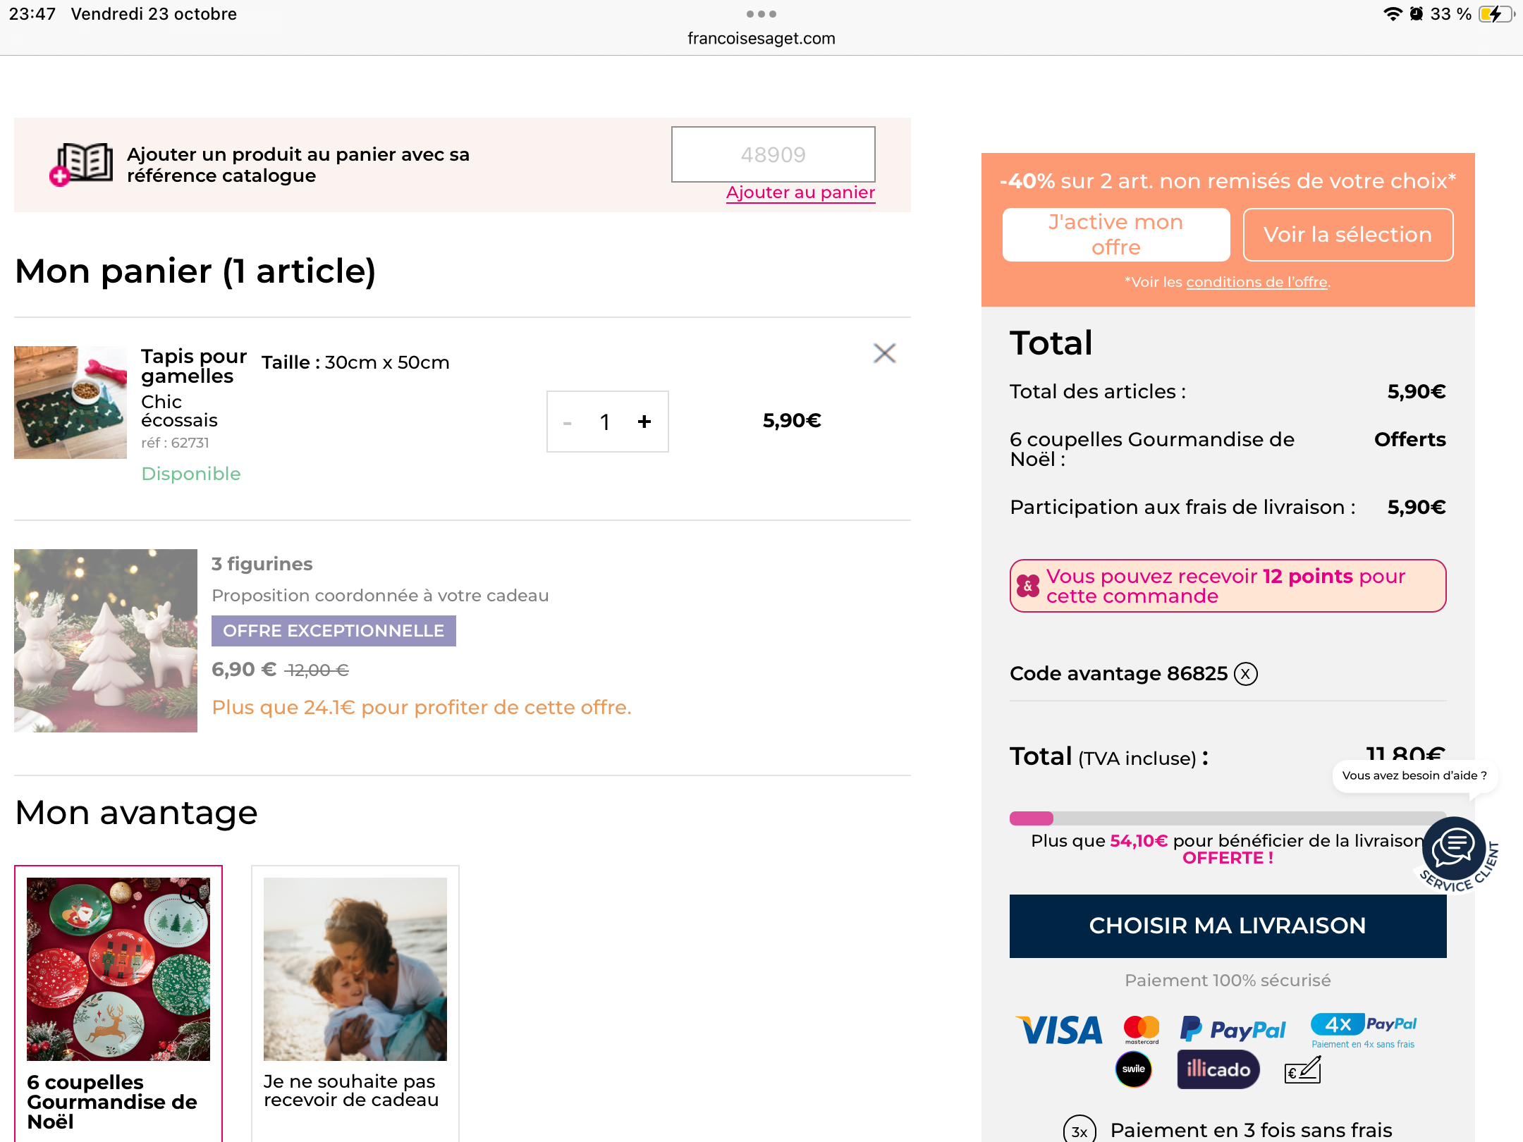Click the cheque payment icon
Image resolution: width=1523 pixels, height=1142 pixels.
(1303, 1069)
